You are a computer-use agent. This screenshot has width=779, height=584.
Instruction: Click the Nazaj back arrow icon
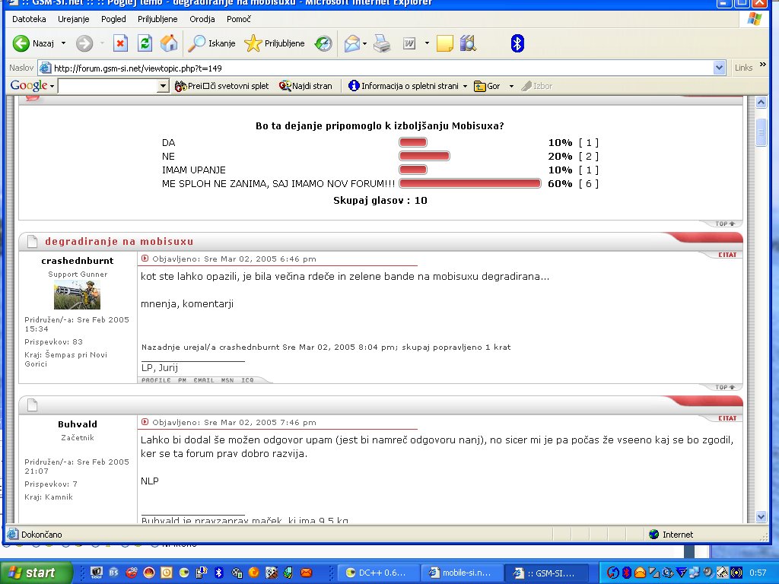click(21, 43)
